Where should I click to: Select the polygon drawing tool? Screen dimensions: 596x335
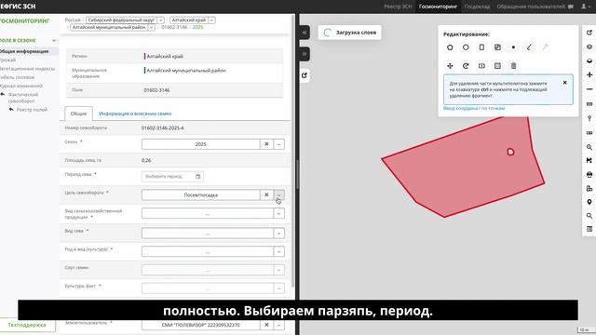point(450,47)
